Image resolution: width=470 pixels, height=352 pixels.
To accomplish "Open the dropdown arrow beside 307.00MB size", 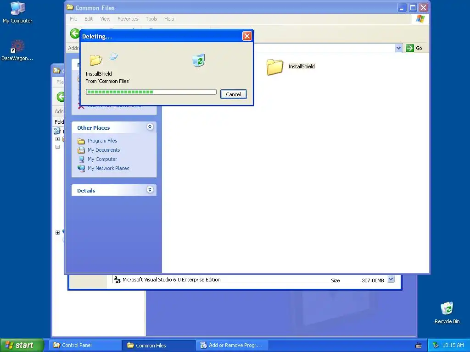I will pos(391,279).
